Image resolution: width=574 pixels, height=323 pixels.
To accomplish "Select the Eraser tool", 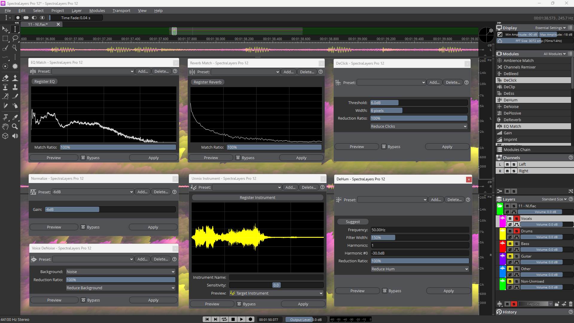I will point(5,78).
